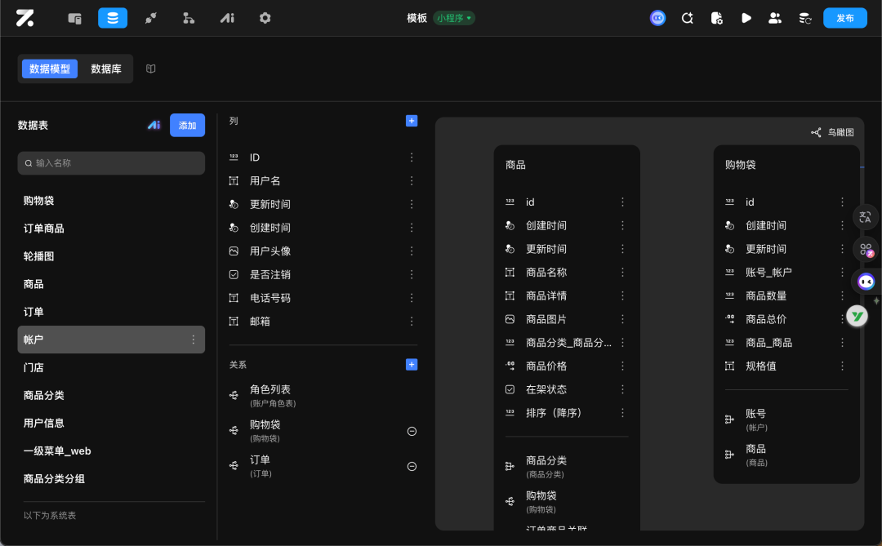Image resolution: width=882 pixels, height=546 pixels.
Task: Switch to the UI pages editor icon
Action: click(75, 18)
